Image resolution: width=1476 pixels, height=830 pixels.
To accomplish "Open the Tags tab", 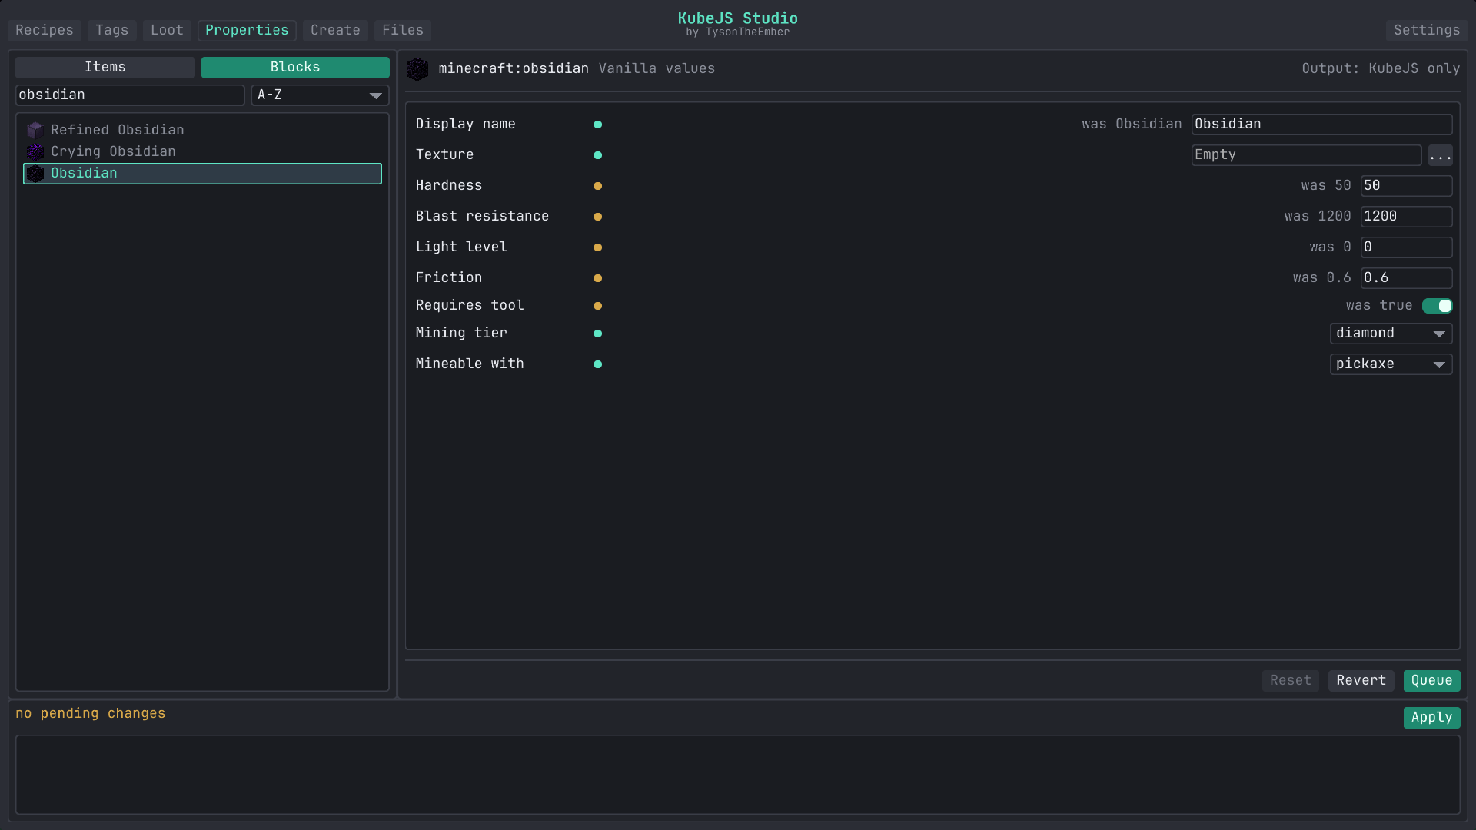I will point(112,31).
